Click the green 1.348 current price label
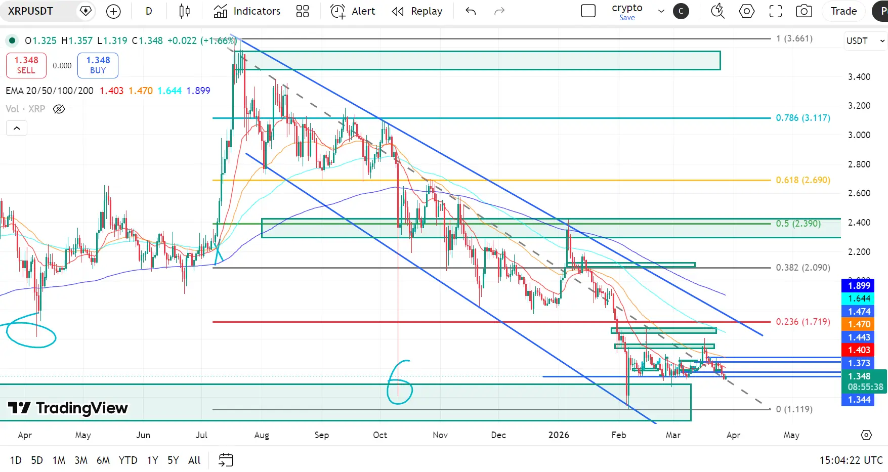Viewport: 888px width, 472px height. tap(864, 381)
